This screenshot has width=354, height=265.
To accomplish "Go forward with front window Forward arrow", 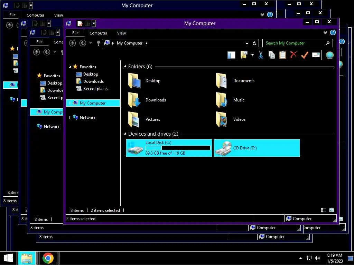I will tap(83, 43).
